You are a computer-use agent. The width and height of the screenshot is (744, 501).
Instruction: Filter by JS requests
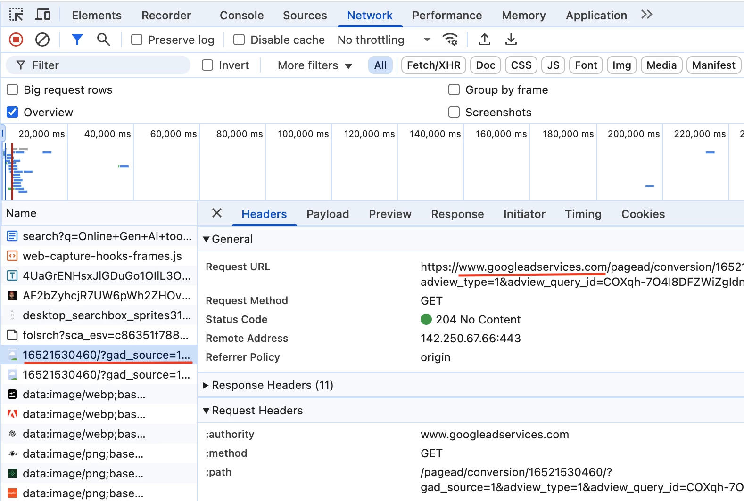[x=554, y=65]
